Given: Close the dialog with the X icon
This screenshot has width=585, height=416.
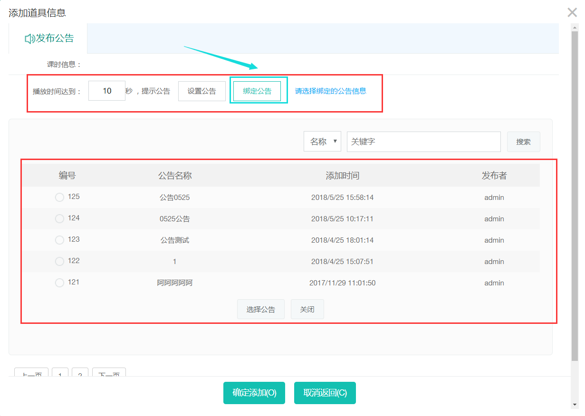Looking at the screenshot, I should pyautogui.click(x=572, y=12).
